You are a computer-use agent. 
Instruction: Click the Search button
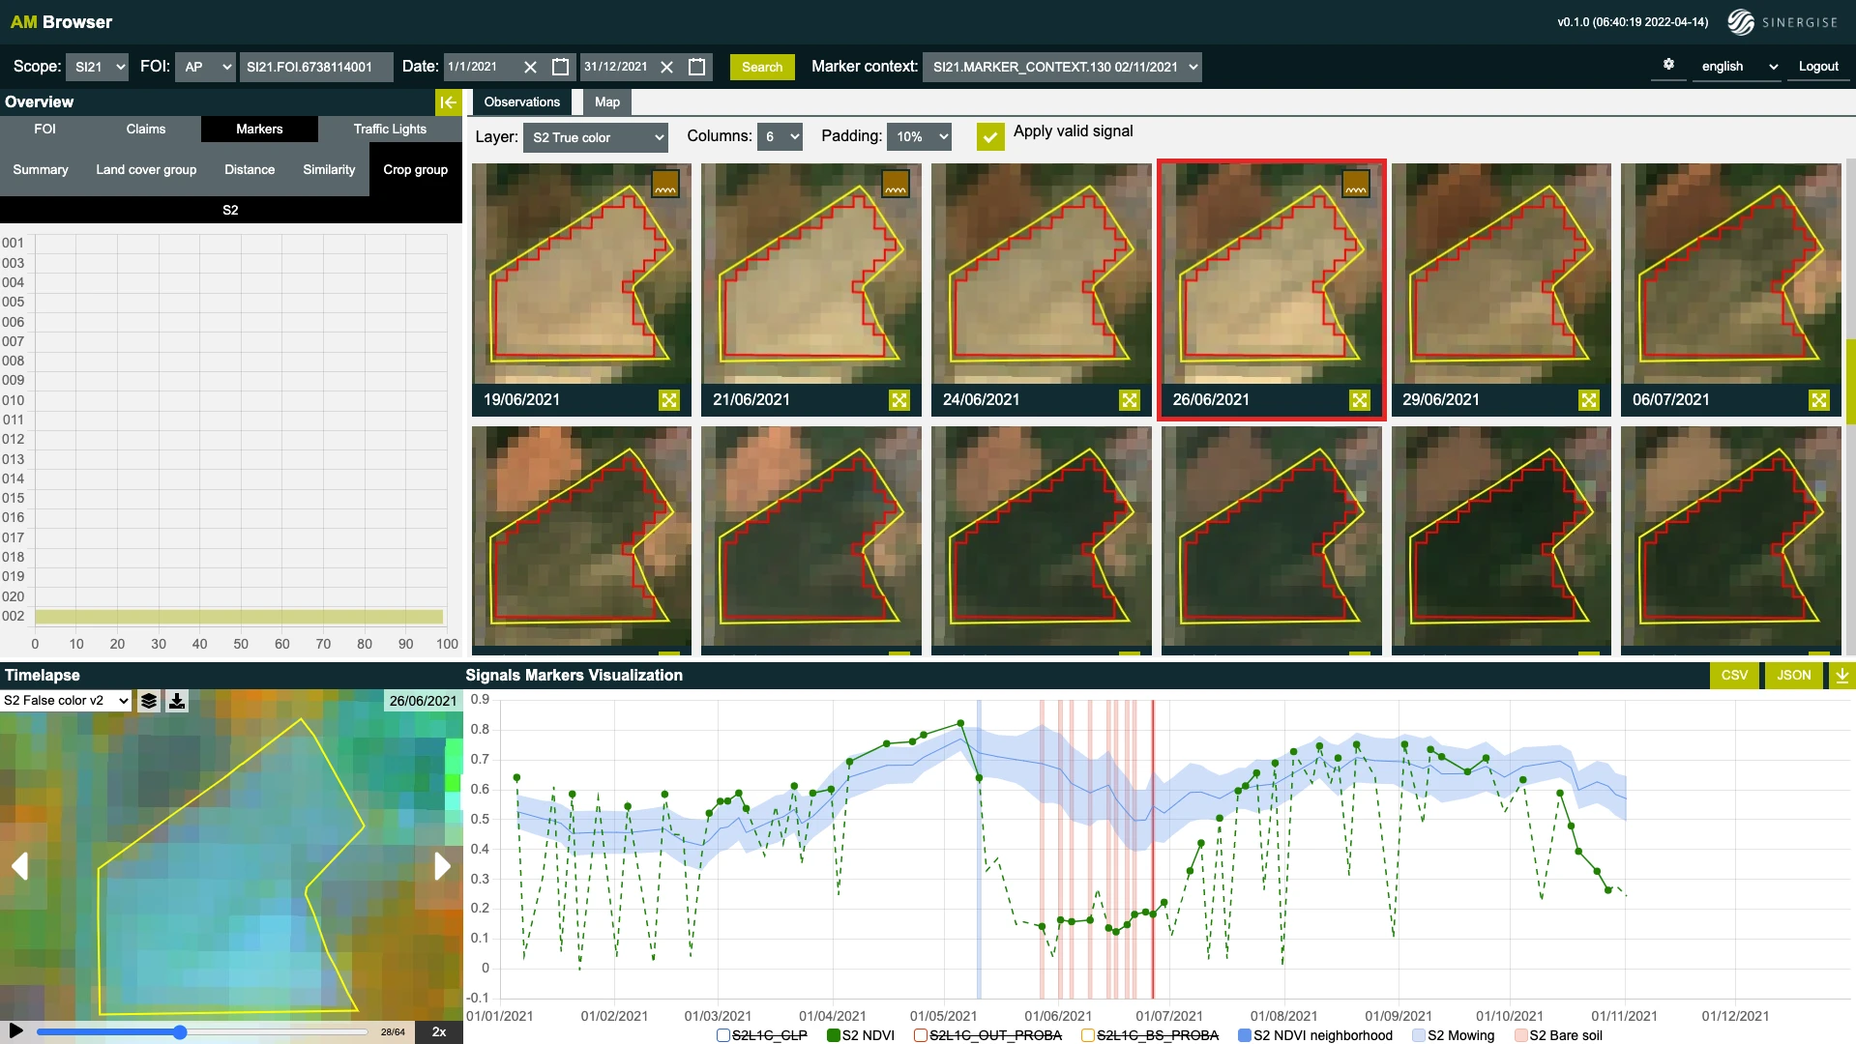point(762,67)
